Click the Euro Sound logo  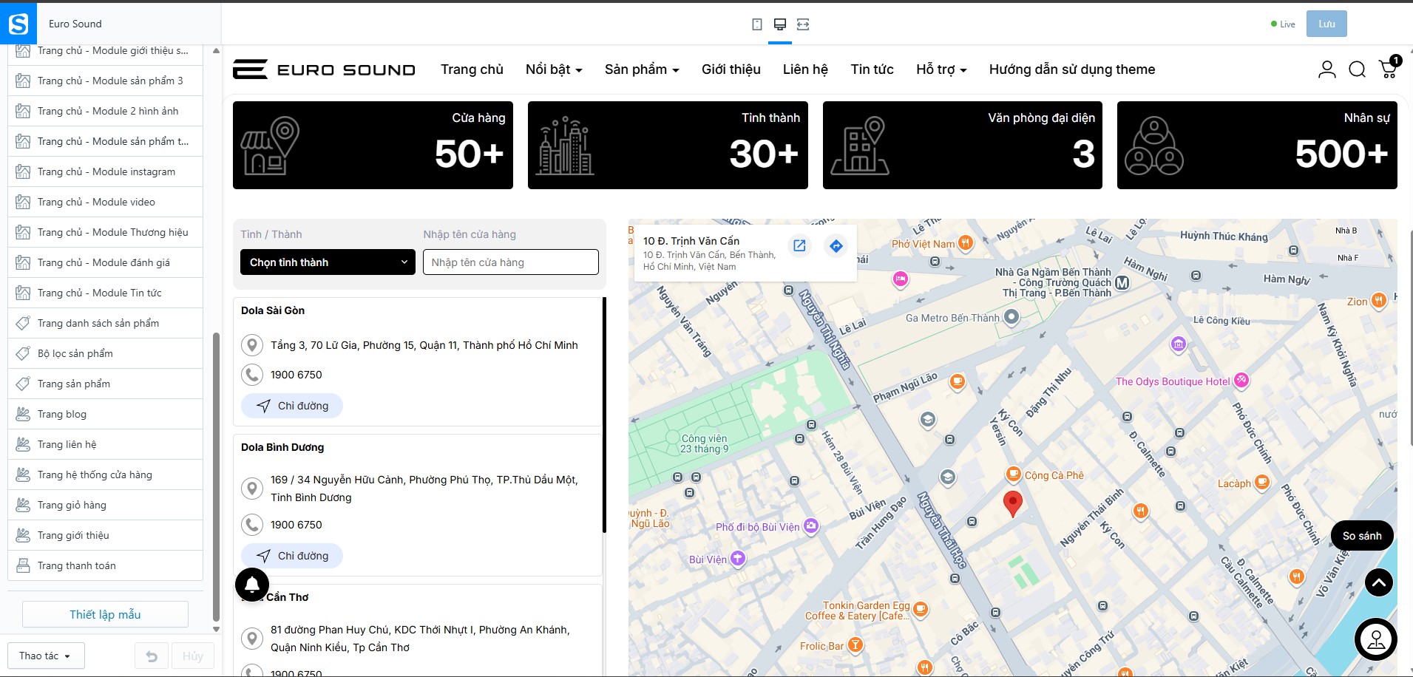coord(324,69)
